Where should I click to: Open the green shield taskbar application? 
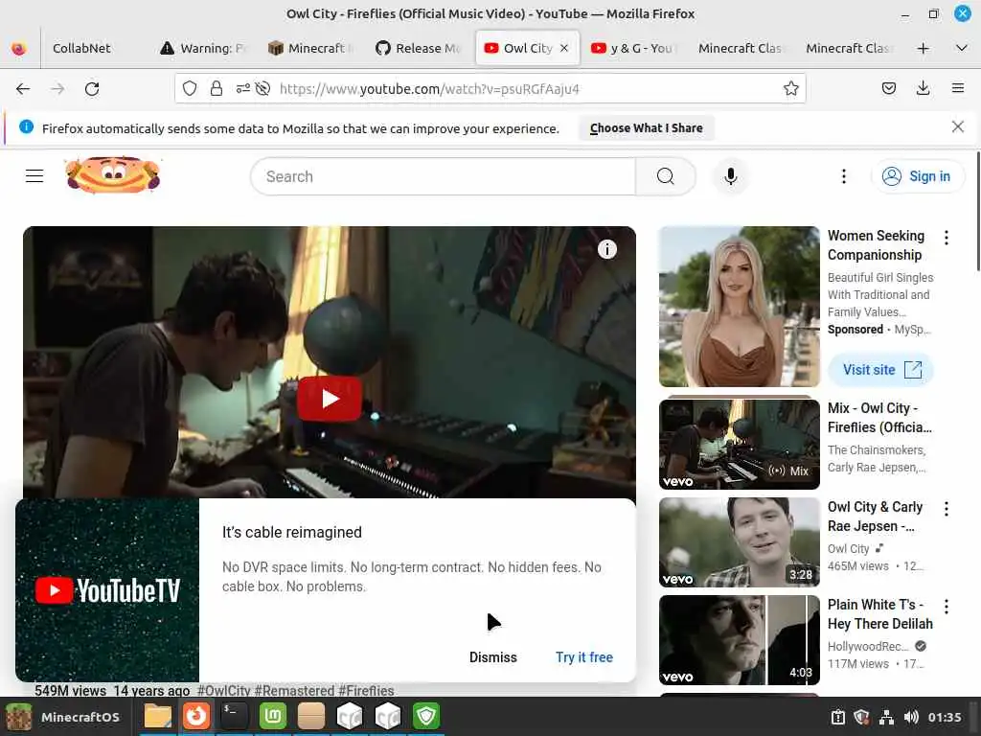(x=426, y=716)
